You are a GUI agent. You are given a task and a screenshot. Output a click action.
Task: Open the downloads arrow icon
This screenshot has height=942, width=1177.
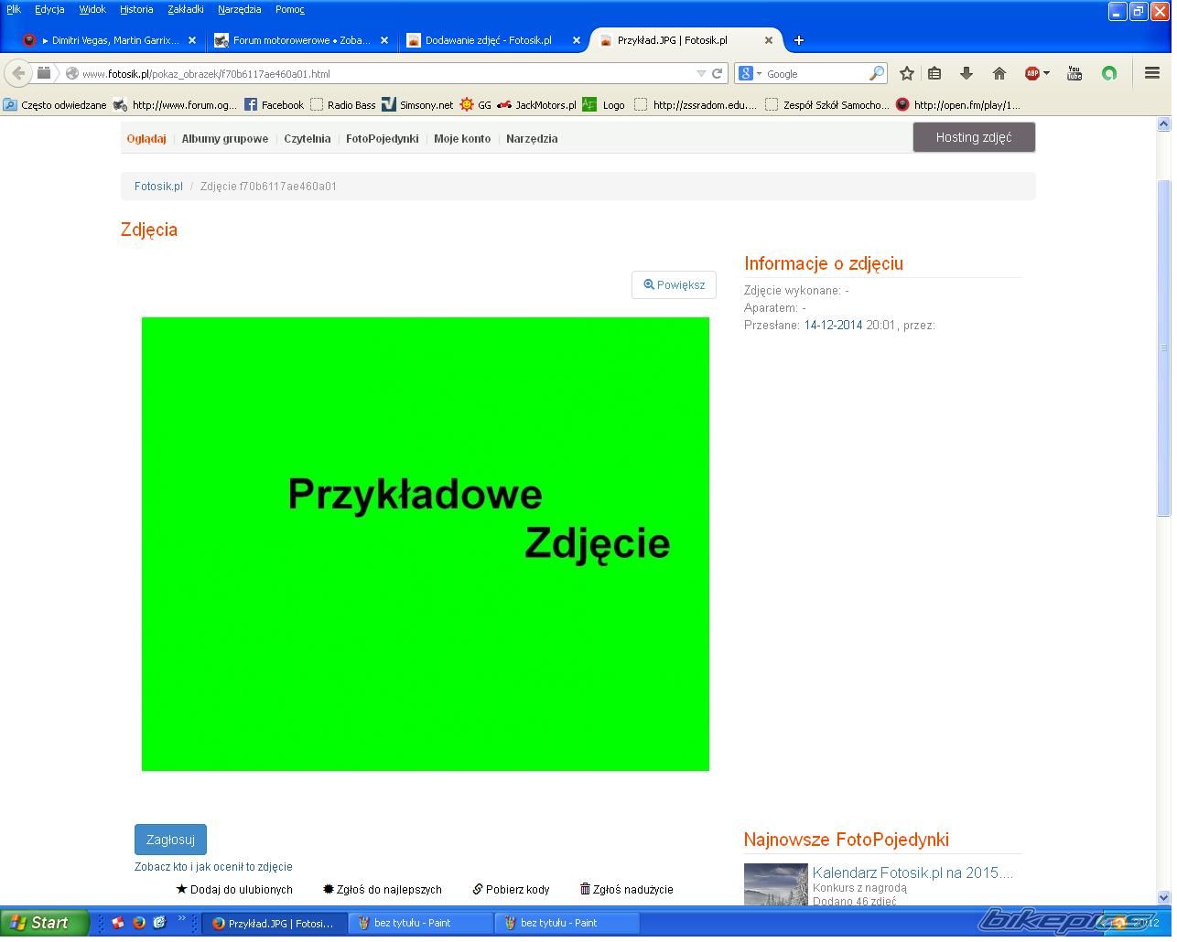966,73
